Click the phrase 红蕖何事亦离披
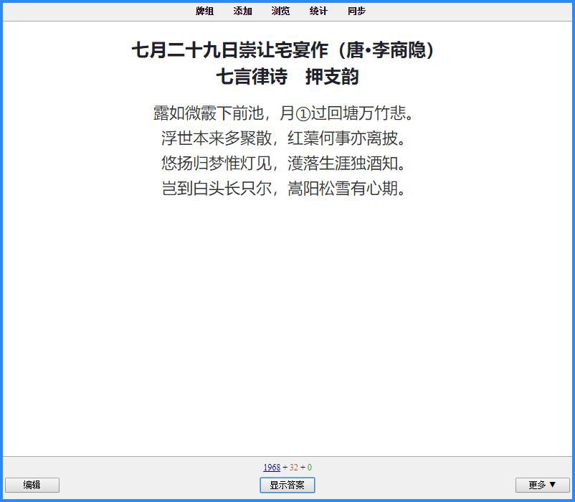 point(343,138)
